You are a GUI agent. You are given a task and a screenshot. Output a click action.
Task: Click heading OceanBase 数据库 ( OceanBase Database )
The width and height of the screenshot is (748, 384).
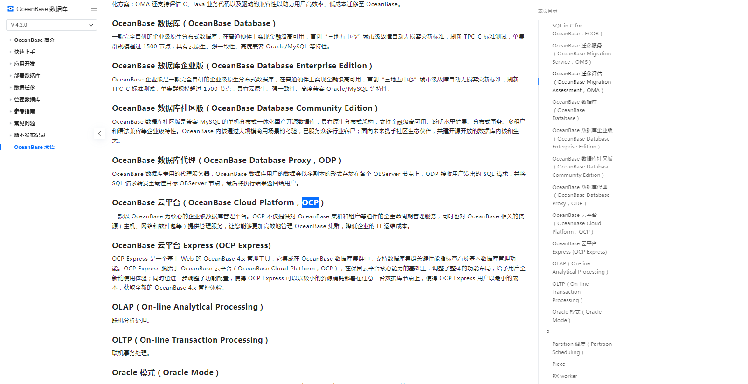click(194, 23)
